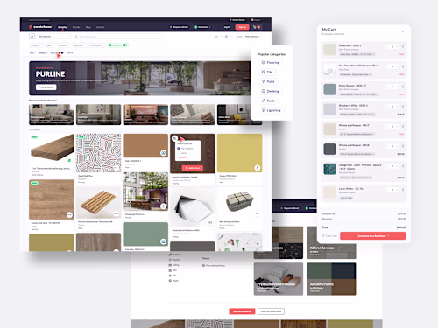Increase quantity of Moss Mist
The width and height of the screenshot is (438, 328).
[397, 46]
